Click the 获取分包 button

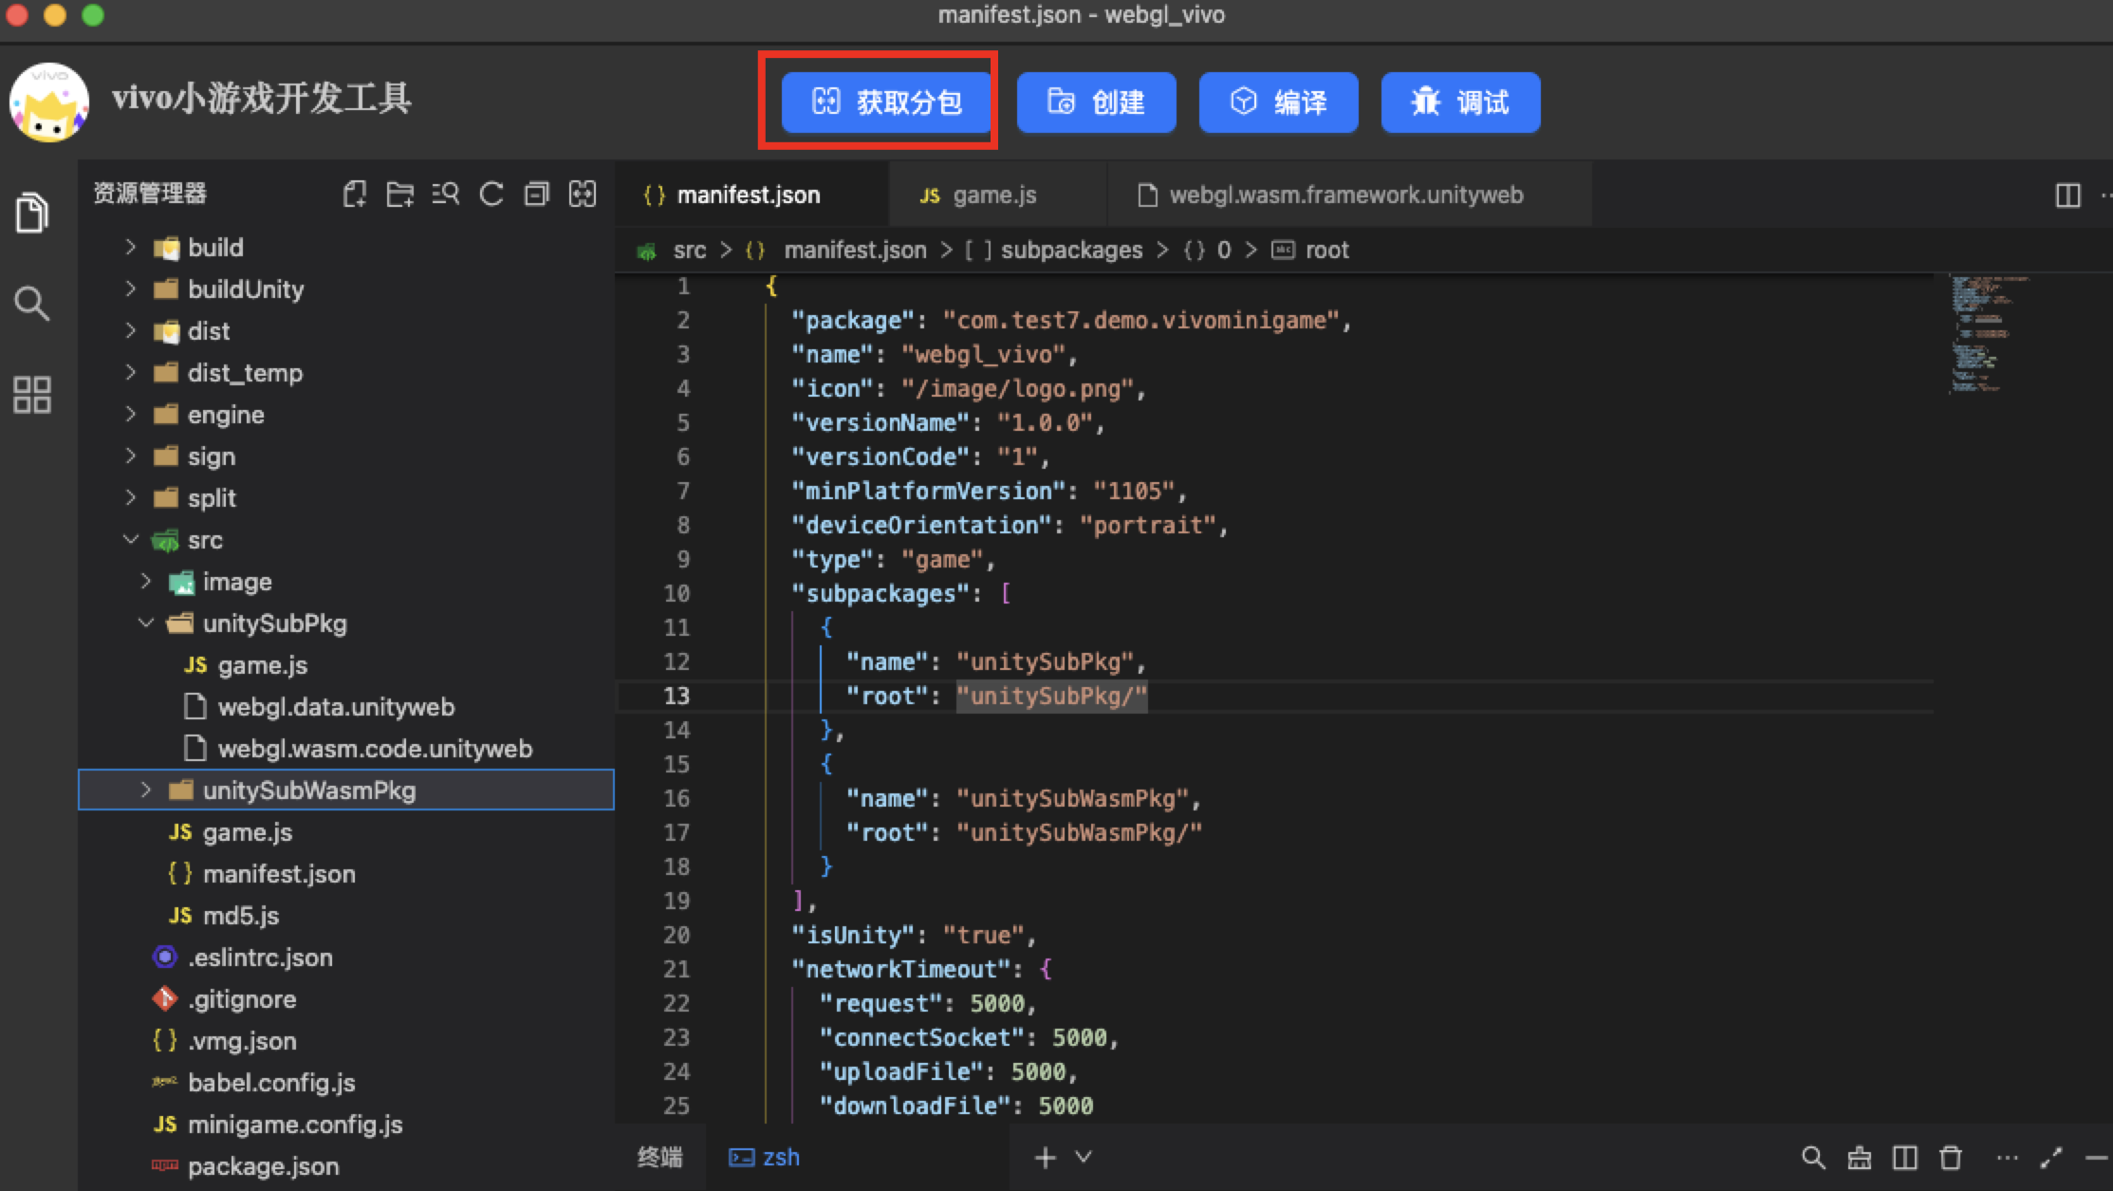(886, 102)
